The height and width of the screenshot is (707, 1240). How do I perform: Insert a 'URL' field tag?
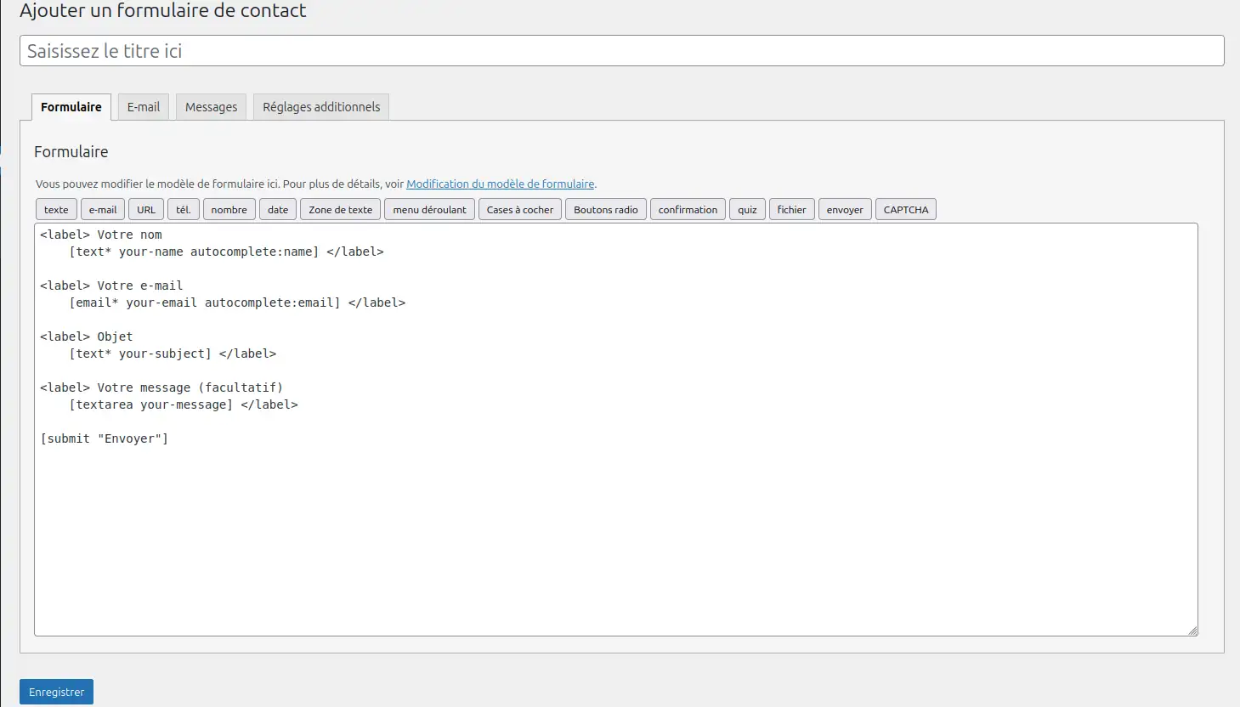[146, 210]
